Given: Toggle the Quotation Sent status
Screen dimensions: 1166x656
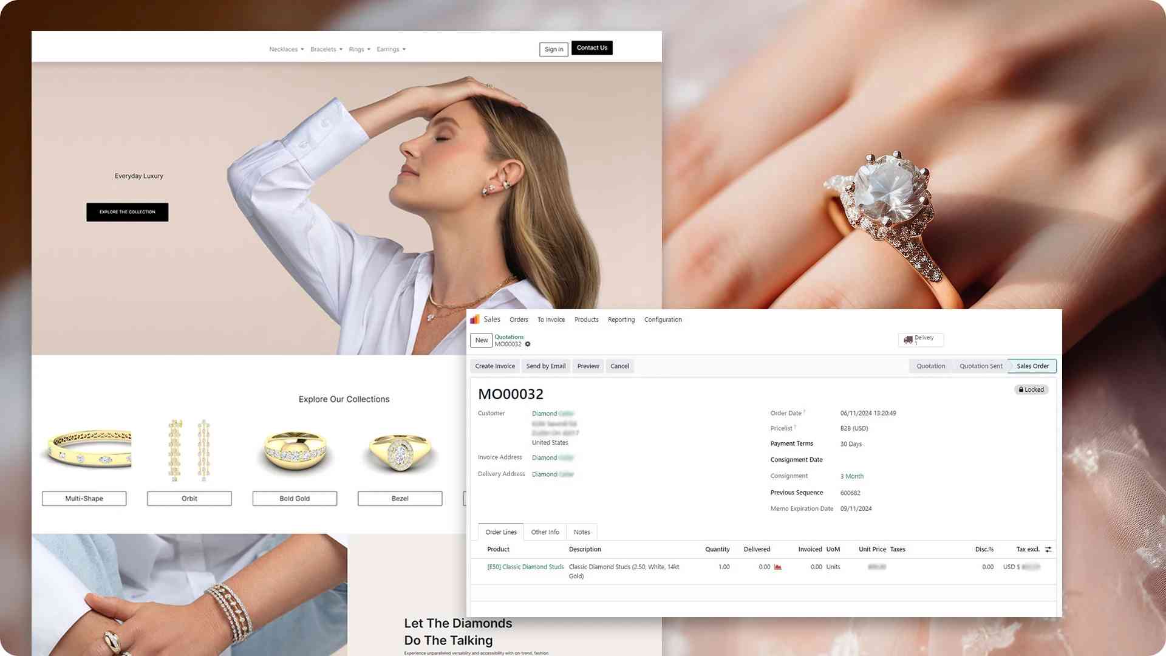Looking at the screenshot, I should click(981, 366).
